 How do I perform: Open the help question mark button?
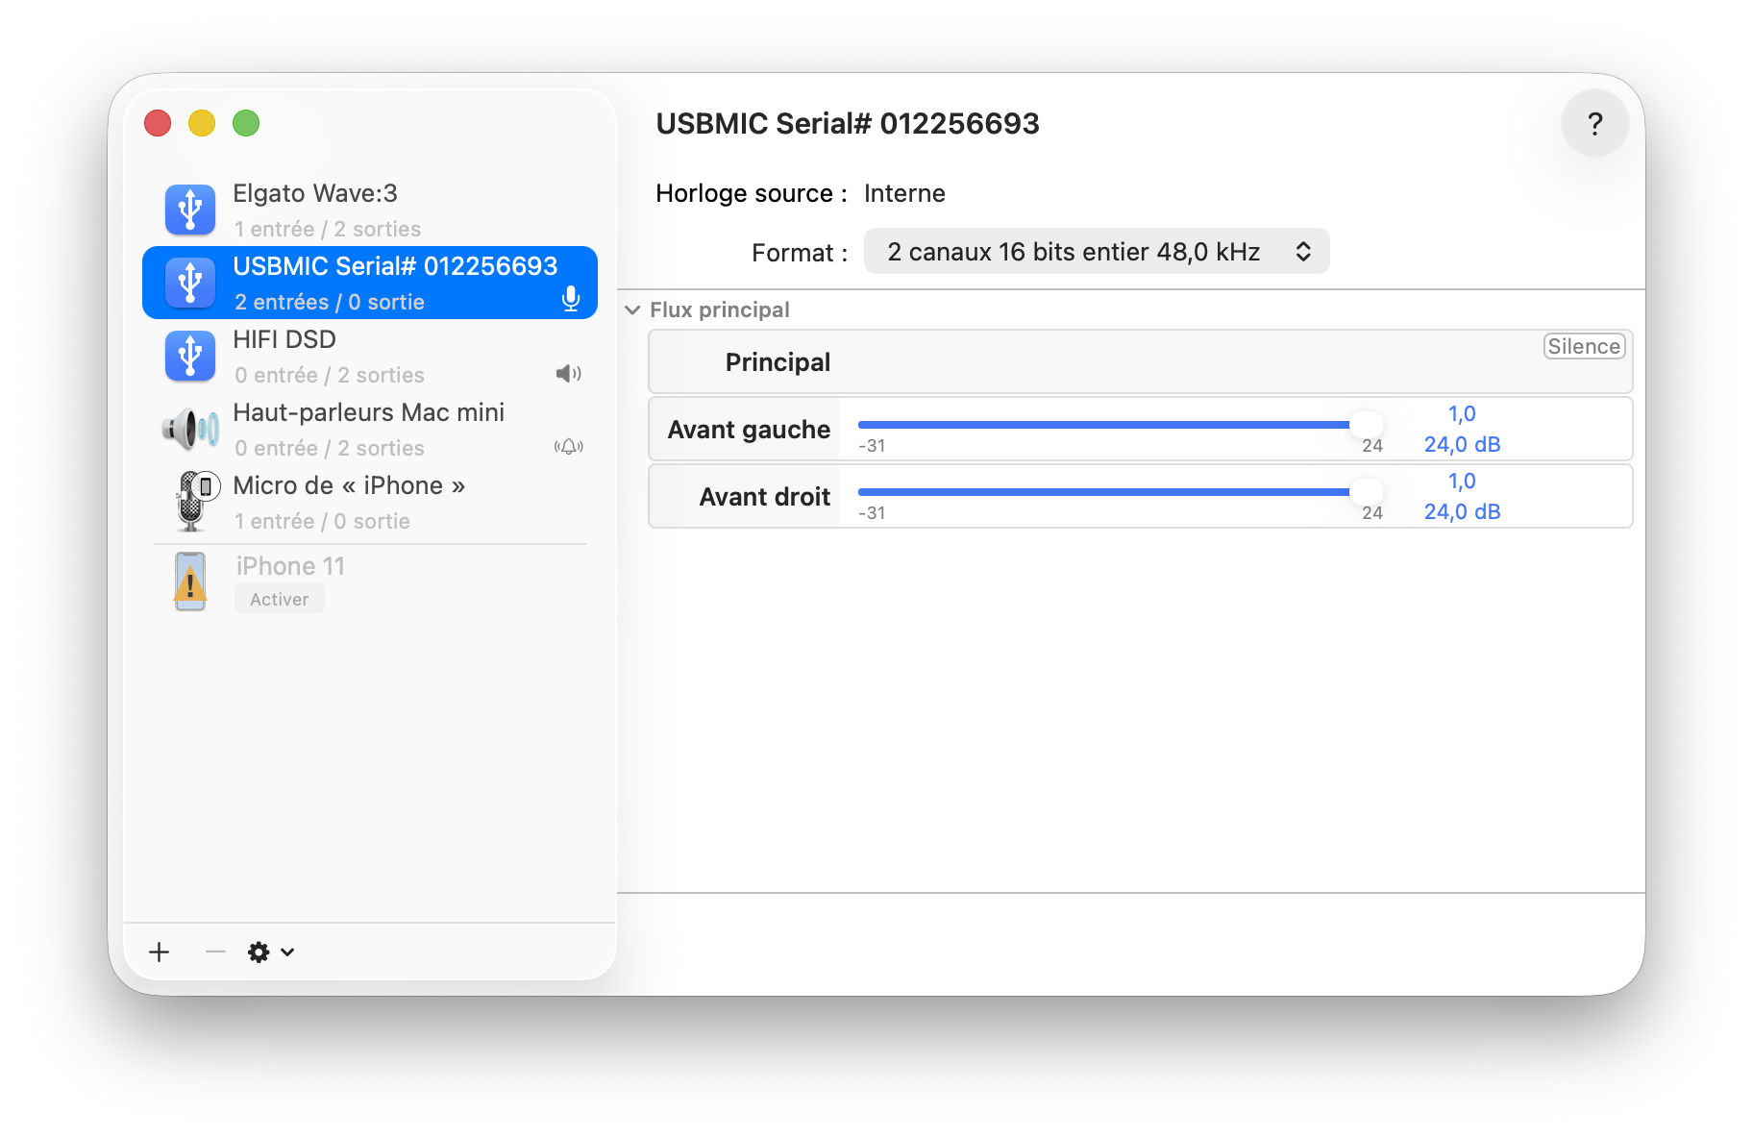pyautogui.click(x=1594, y=123)
